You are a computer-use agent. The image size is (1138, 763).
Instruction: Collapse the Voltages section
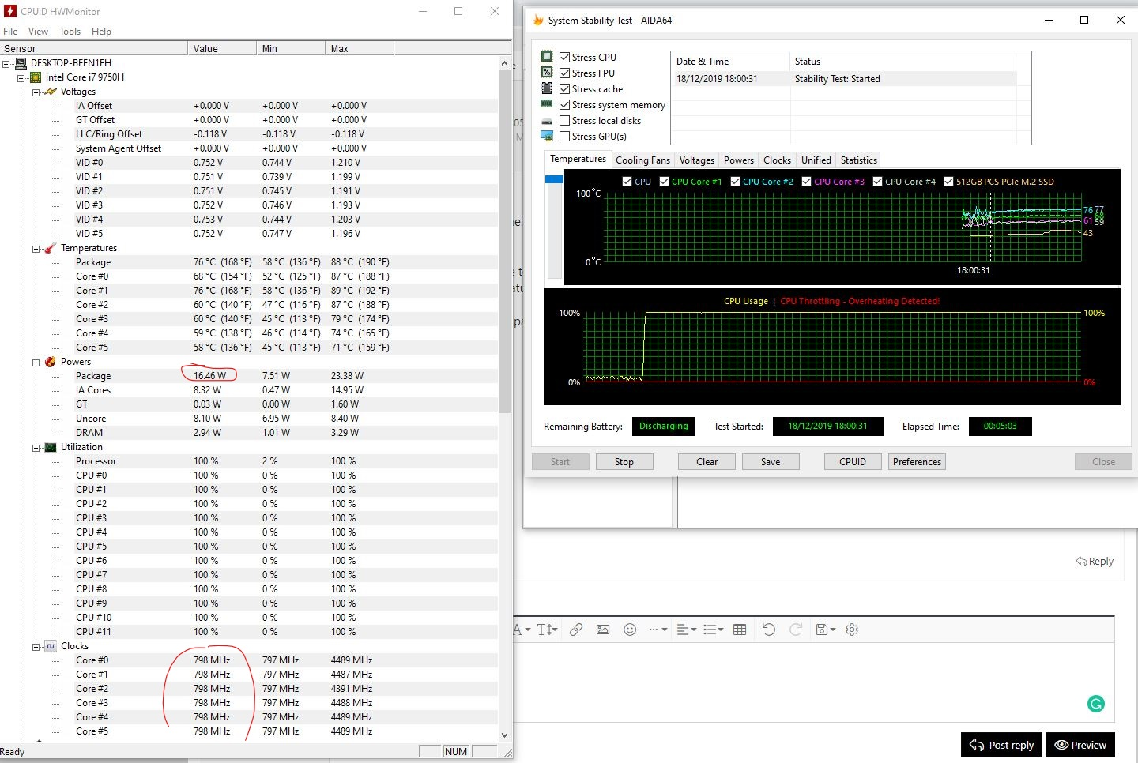[36, 92]
